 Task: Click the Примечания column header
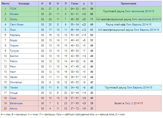(x=129, y=4)
